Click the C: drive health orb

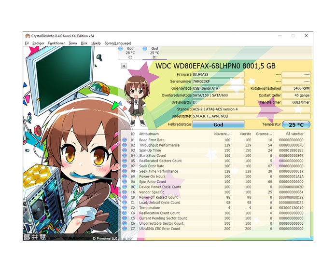click(121, 49)
